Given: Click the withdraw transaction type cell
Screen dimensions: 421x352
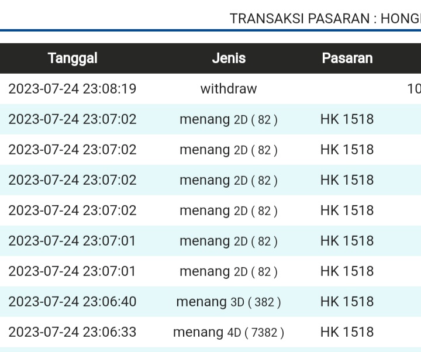Looking at the screenshot, I should click(x=229, y=89).
